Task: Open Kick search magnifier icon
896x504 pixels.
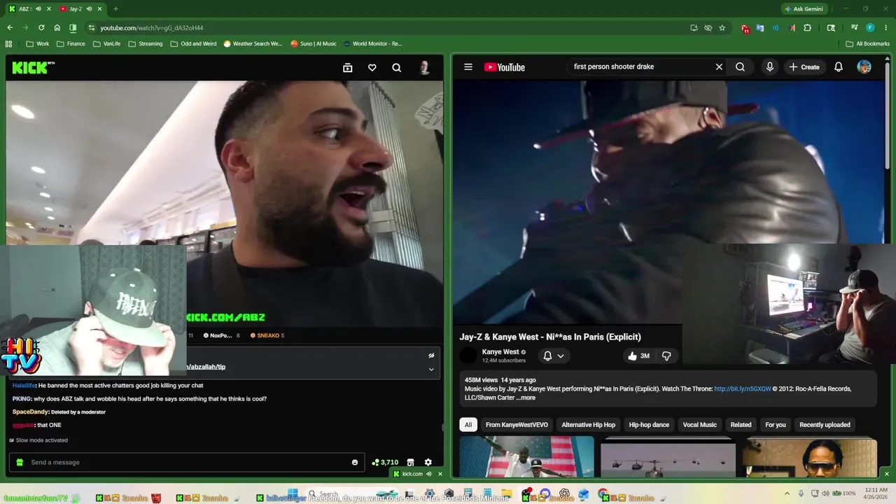Action: 397,68
